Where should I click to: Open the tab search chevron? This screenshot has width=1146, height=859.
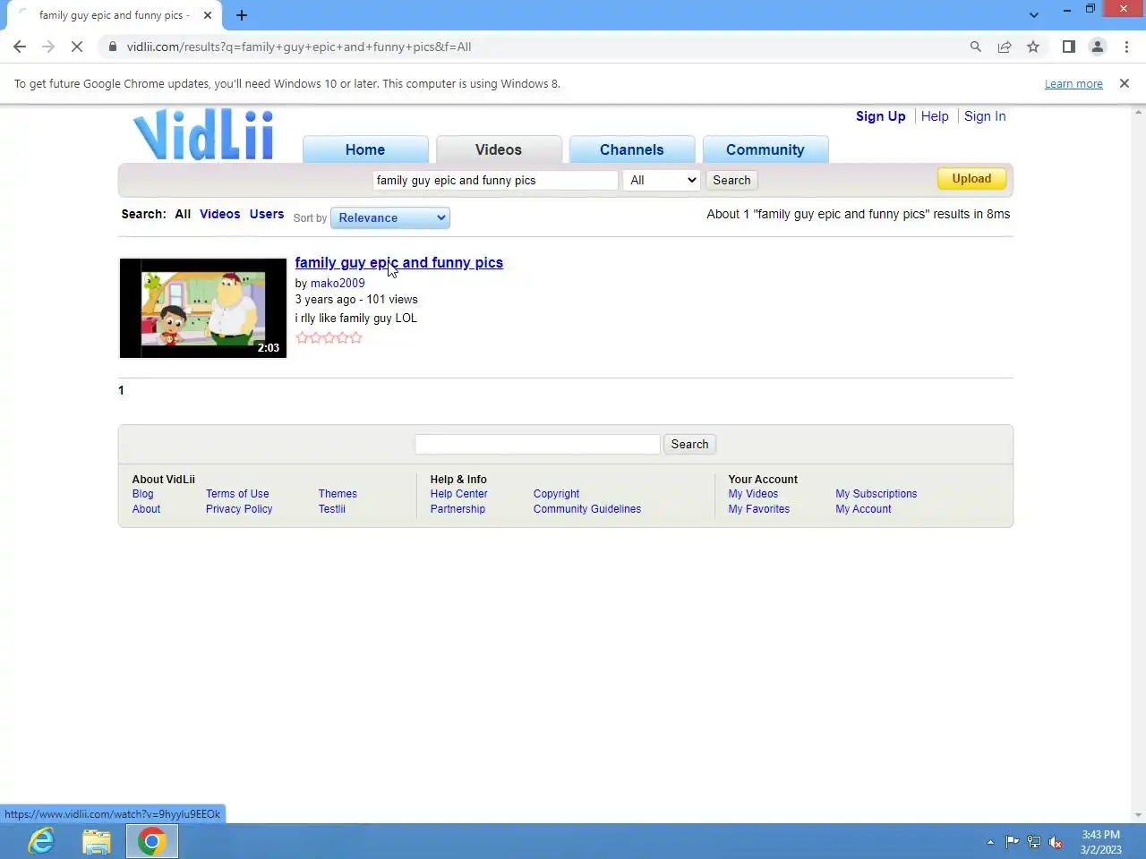pos(1034,15)
